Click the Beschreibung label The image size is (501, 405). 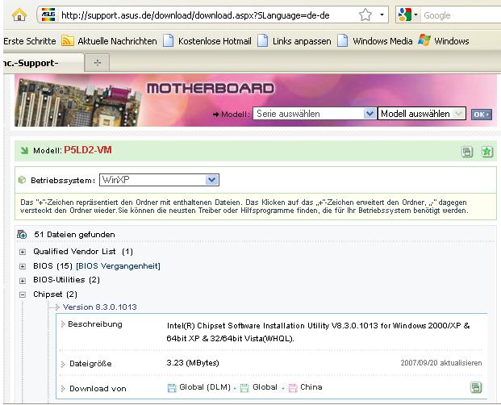95,324
